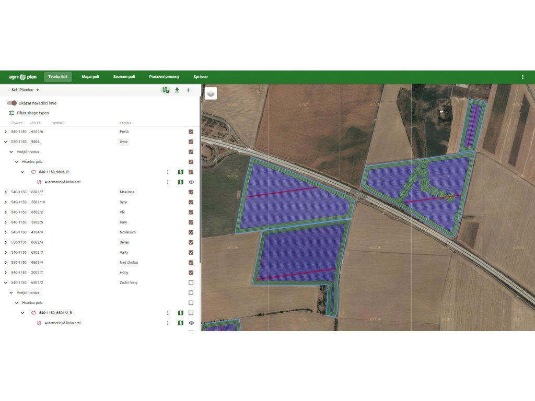The height and width of the screenshot is (401, 535).
Task: Click Filter shape types
Action: (x=32, y=113)
